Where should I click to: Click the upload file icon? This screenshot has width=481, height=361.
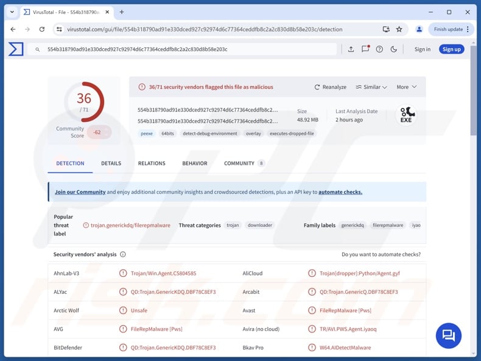[351, 49]
